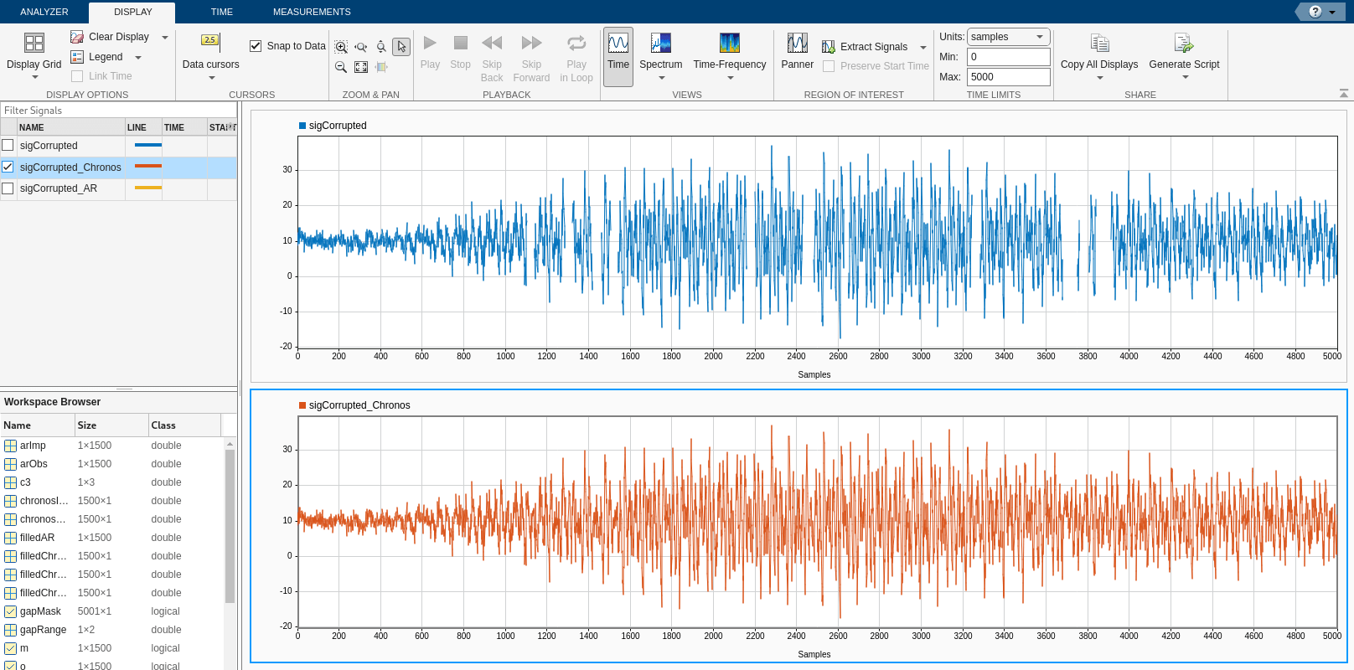
Task: Select the arrow pointer tool
Action: pos(401,47)
